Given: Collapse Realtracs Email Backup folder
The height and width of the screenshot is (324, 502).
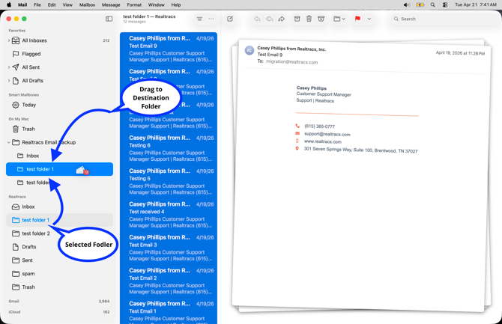Looking at the screenshot, I should click(9, 142).
